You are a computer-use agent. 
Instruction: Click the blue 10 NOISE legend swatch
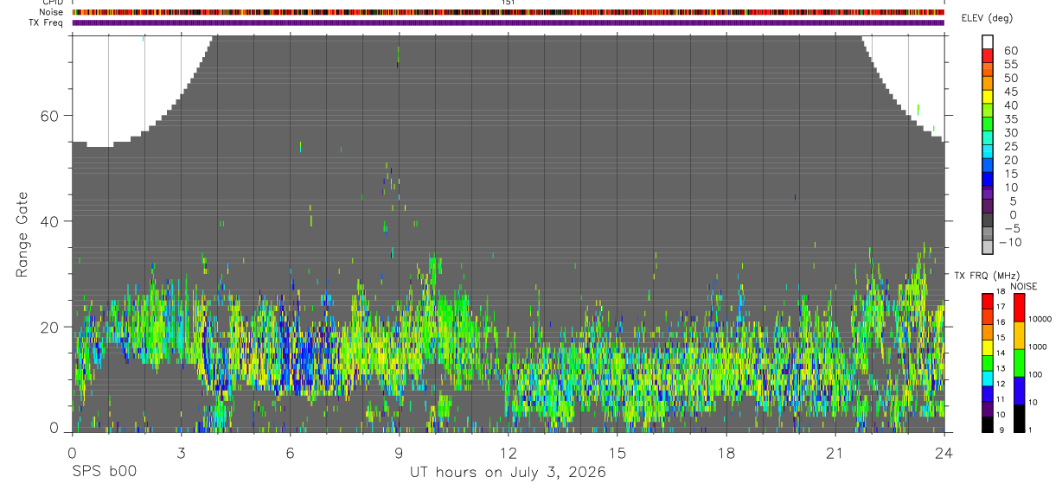tap(1018, 391)
